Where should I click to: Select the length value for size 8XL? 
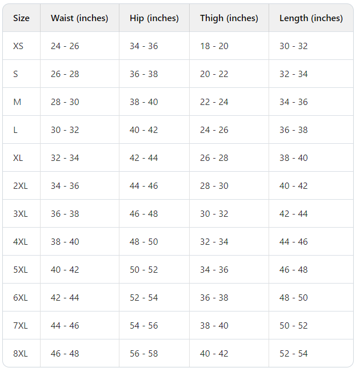pos(294,354)
